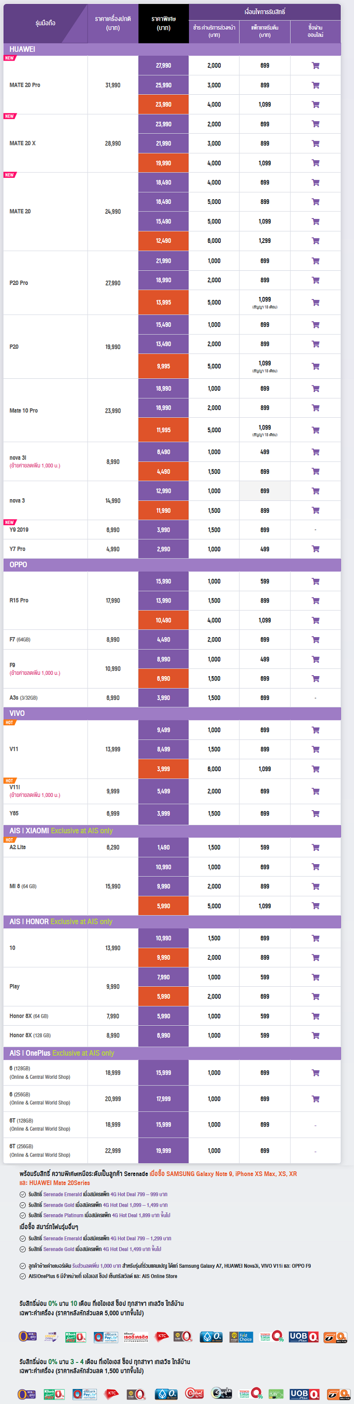Add OPPO R15 Pro 10,490 to cart
Image resolution: width=354 pixels, height=1404 pixels.
pos(315,620)
